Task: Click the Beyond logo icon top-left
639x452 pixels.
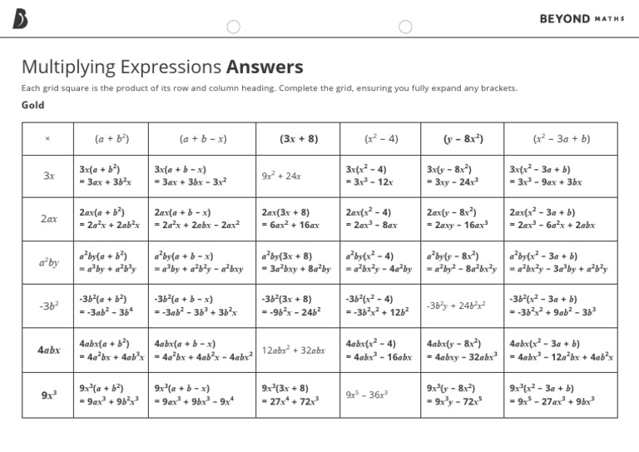Action: (x=20, y=19)
